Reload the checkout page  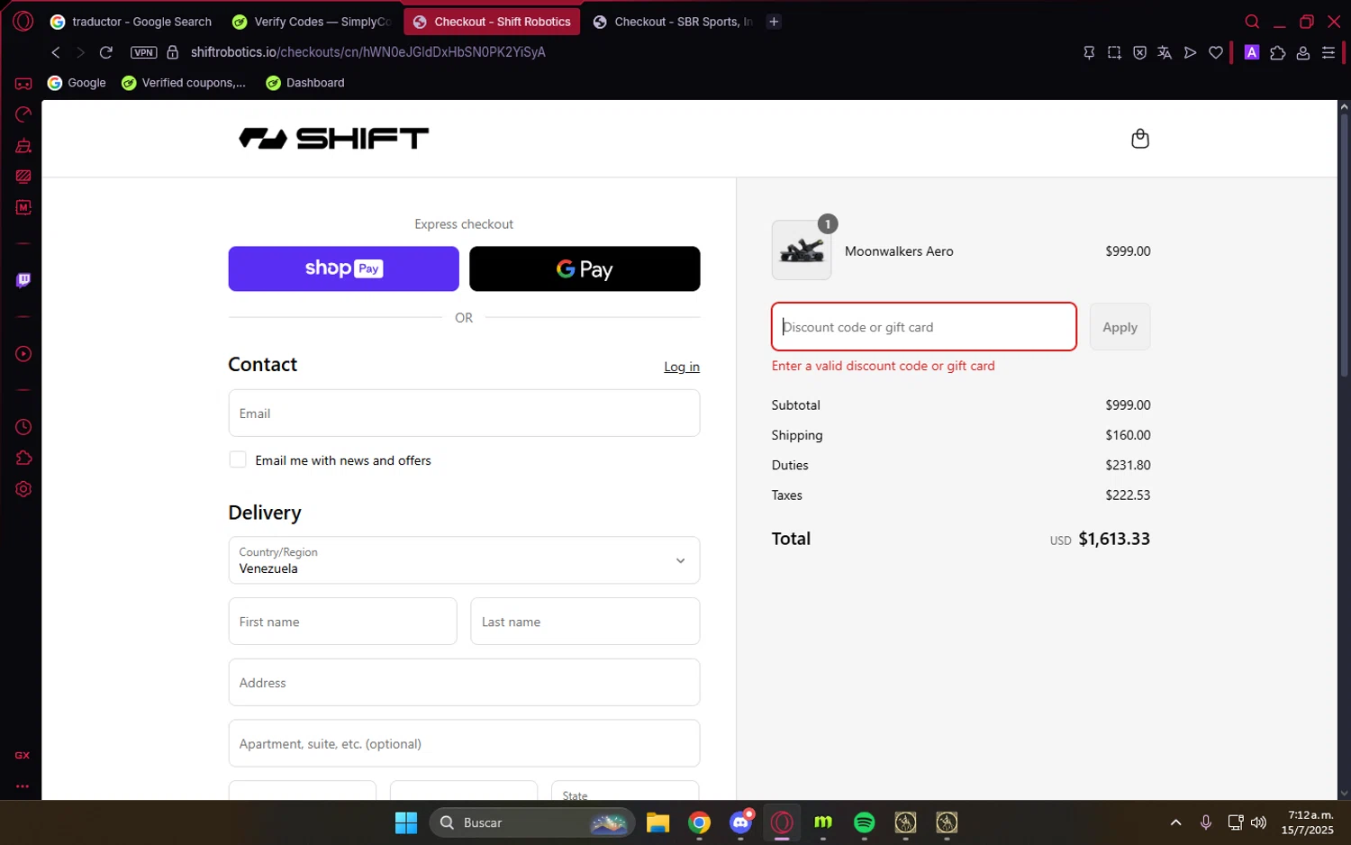pyautogui.click(x=106, y=52)
